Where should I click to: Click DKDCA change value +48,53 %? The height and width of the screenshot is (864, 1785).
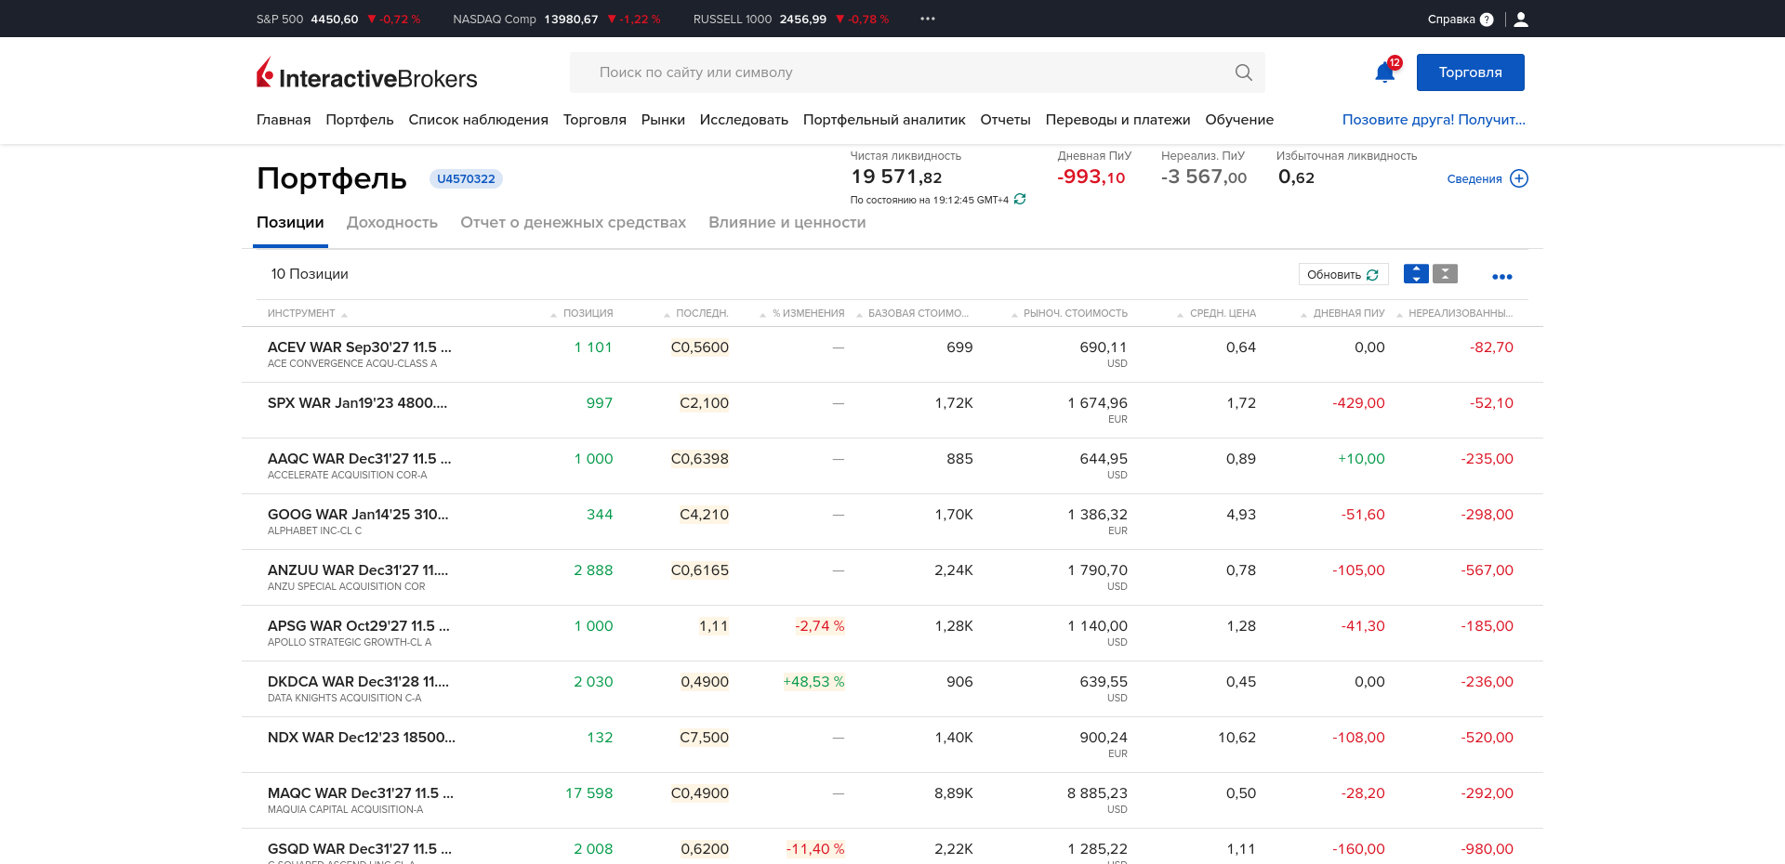pyautogui.click(x=813, y=682)
